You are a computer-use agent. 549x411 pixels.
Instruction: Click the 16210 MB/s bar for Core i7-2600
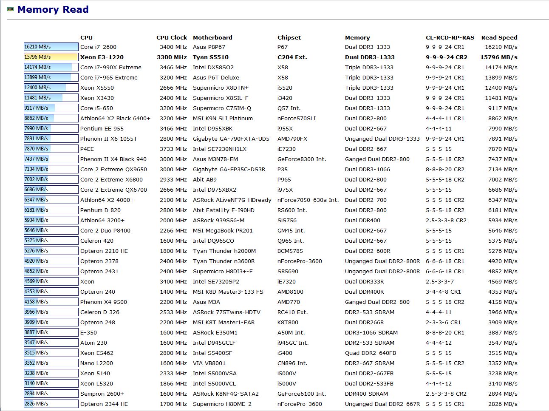click(x=51, y=47)
